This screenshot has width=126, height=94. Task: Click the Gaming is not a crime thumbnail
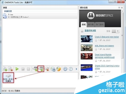(x=87, y=67)
